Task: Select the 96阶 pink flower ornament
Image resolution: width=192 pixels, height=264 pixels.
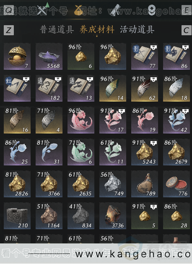Action: (81, 120)
